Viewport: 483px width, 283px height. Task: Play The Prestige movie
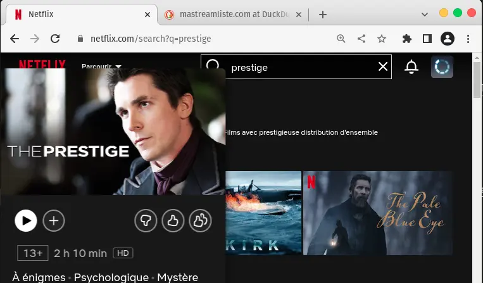tap(26, 220)
